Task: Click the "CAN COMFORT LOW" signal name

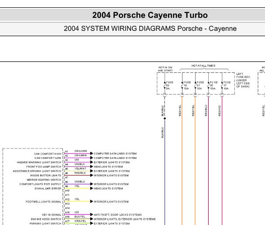Action: [48, 158]
